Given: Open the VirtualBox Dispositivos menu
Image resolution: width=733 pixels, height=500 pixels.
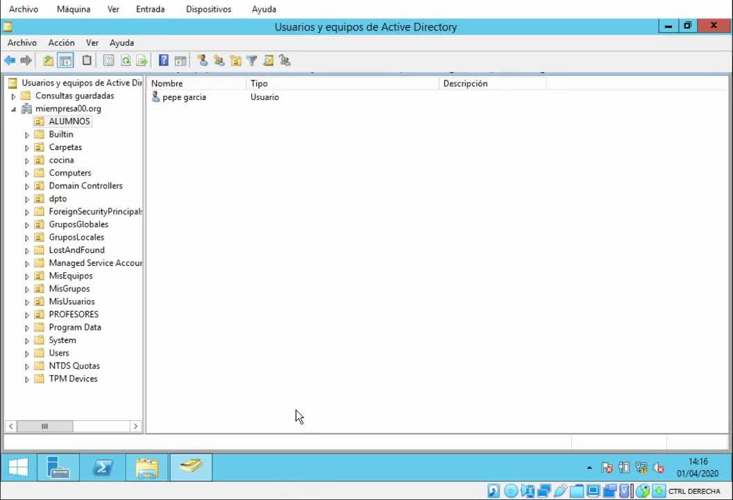Looking at the screenshot, I should (208, 9).
